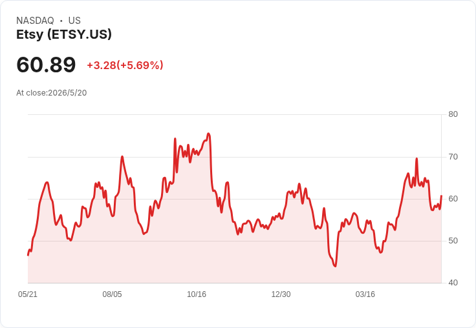Click the Etsy (ETSY.US) stock title
This screenshot has height=328, width=476.
64,35
